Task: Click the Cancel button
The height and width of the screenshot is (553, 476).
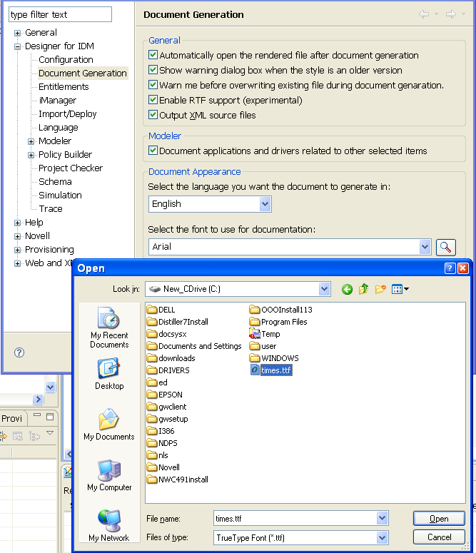Action: point(439,537)
